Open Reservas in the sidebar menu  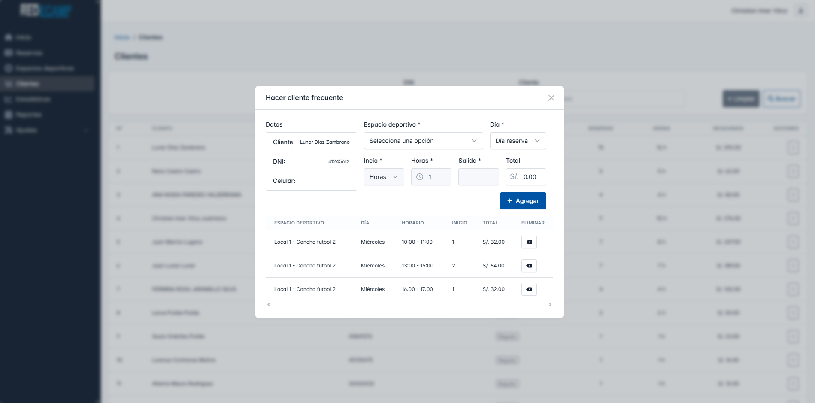coord(29,53)
